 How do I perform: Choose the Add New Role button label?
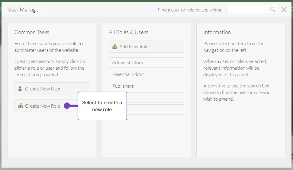[134, 47]
